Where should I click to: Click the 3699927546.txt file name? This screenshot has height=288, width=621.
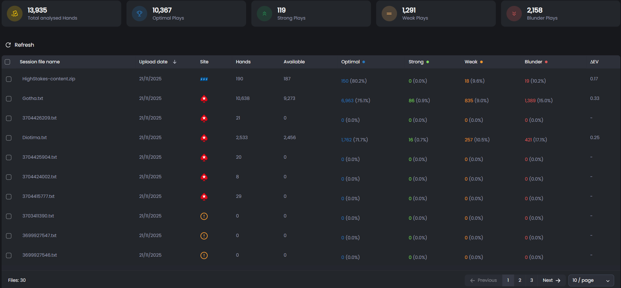click(x=40, y=255)
